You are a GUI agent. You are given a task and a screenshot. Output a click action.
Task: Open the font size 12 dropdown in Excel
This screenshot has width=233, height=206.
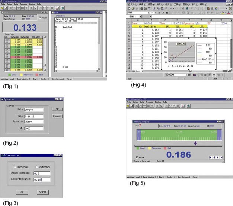pos(156,13)
